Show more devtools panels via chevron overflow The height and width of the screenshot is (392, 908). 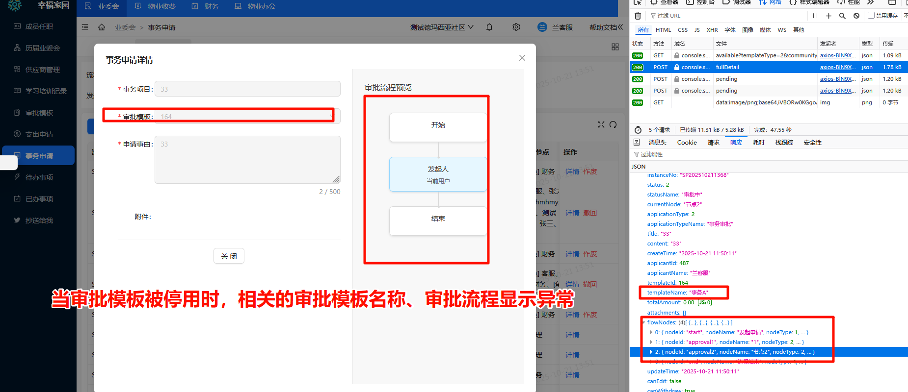tap(870, 2)
